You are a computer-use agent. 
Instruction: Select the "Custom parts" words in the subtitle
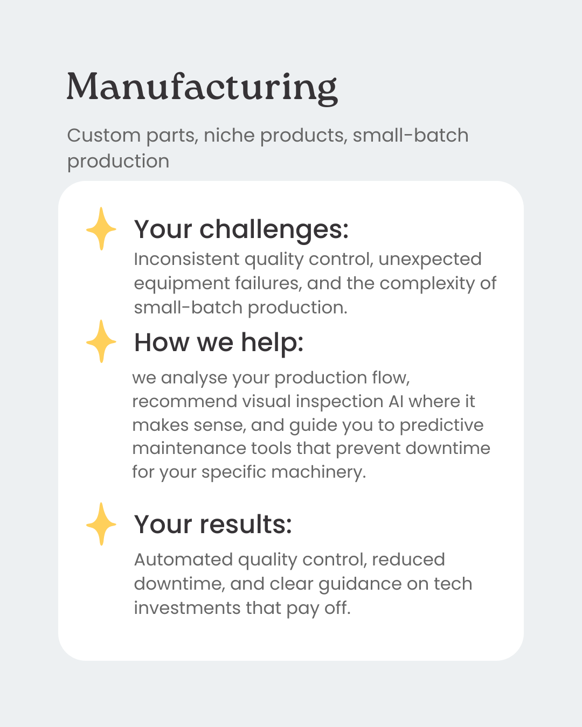131,135
